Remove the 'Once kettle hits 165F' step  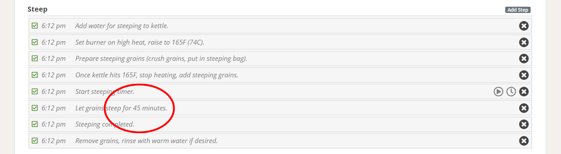pyautogui.click(x=524, y=75)
